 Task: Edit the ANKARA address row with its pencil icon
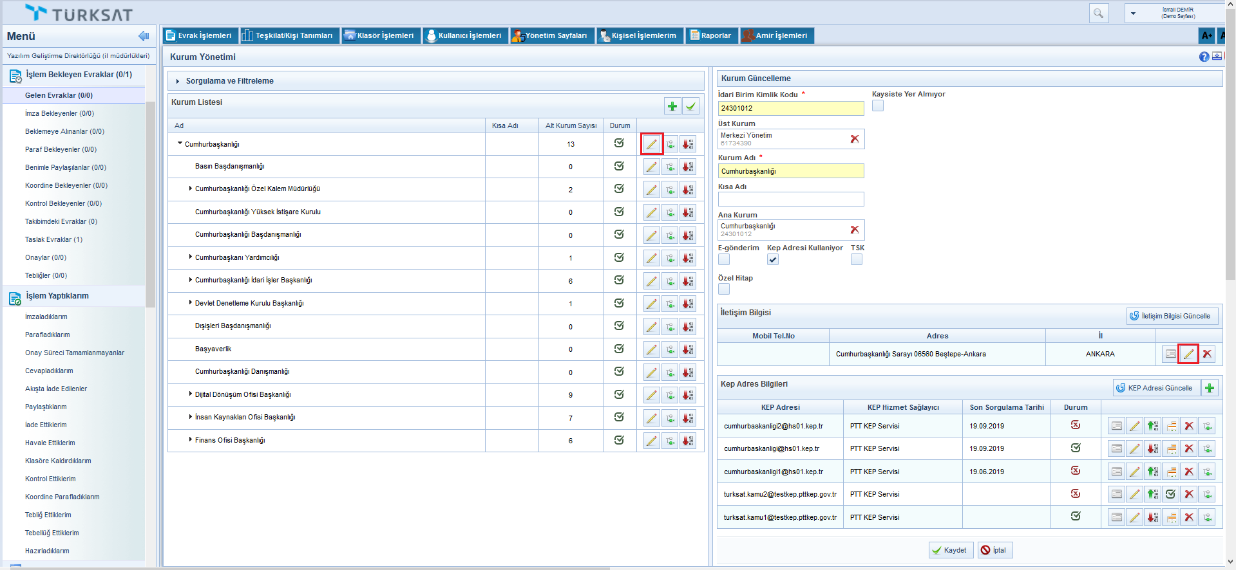click(x=1188, y=354)
